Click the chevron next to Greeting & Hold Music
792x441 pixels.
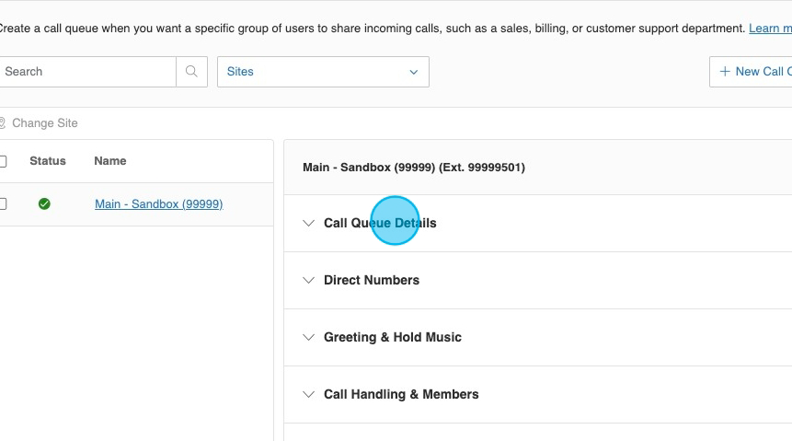(309, 338)
